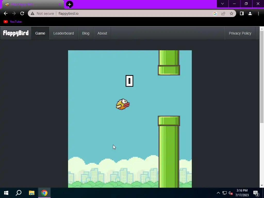Click the page vertical scrollbar thumb
The image size is (264, 198).
pyautogui.click(x=262, y=77)
